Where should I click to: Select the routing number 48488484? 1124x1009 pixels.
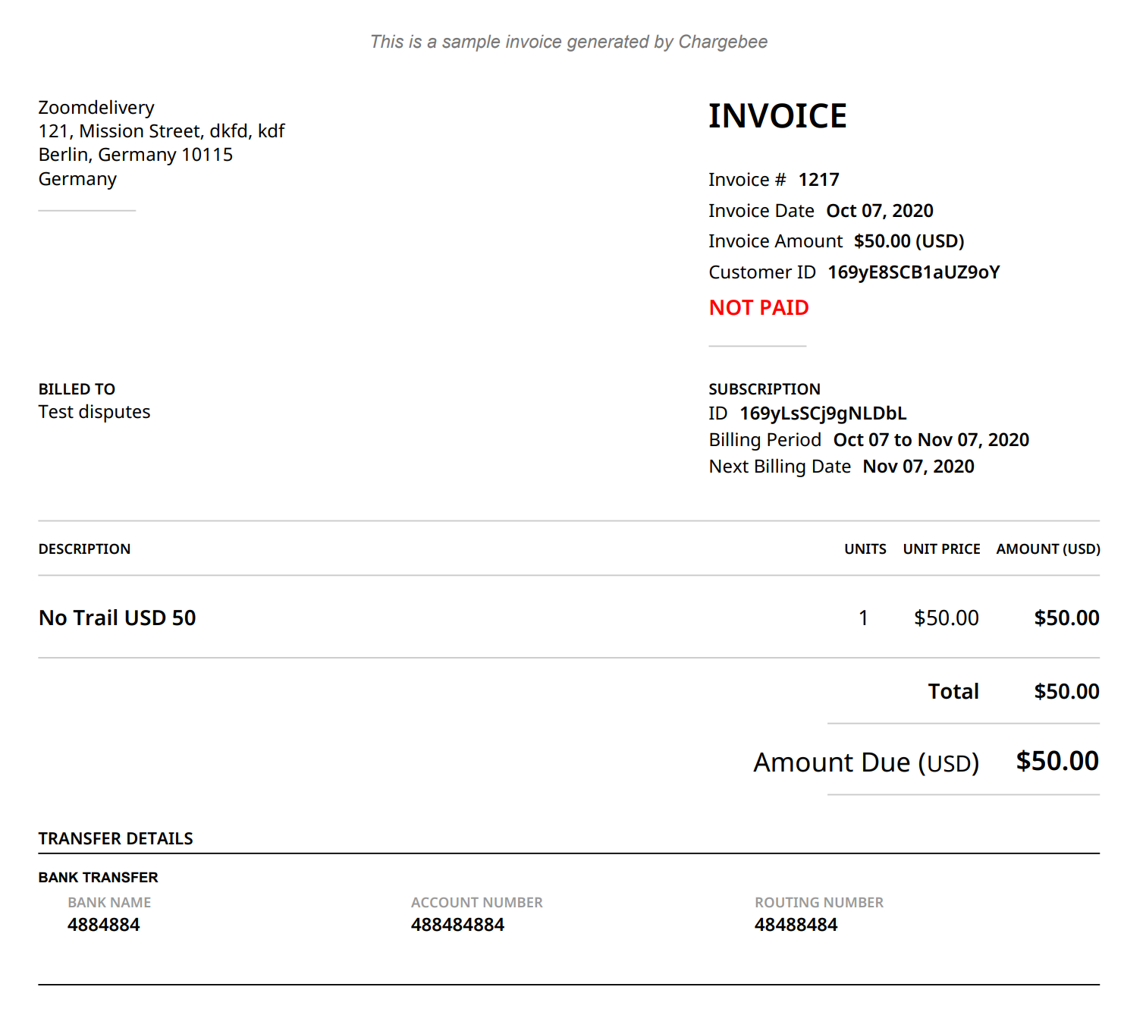796,925
